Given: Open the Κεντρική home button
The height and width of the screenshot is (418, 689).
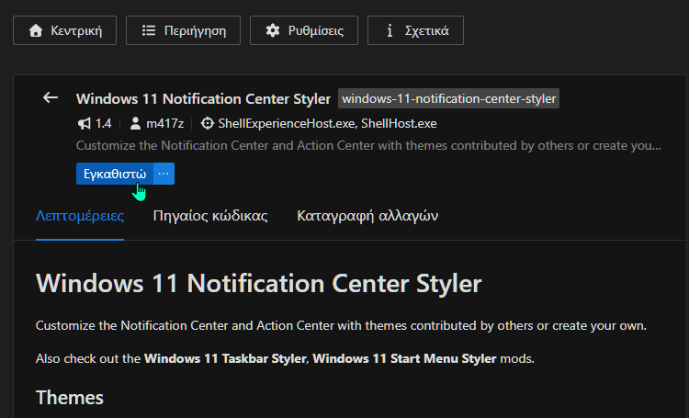Looking at the screenshot, I should click(64, 30).
